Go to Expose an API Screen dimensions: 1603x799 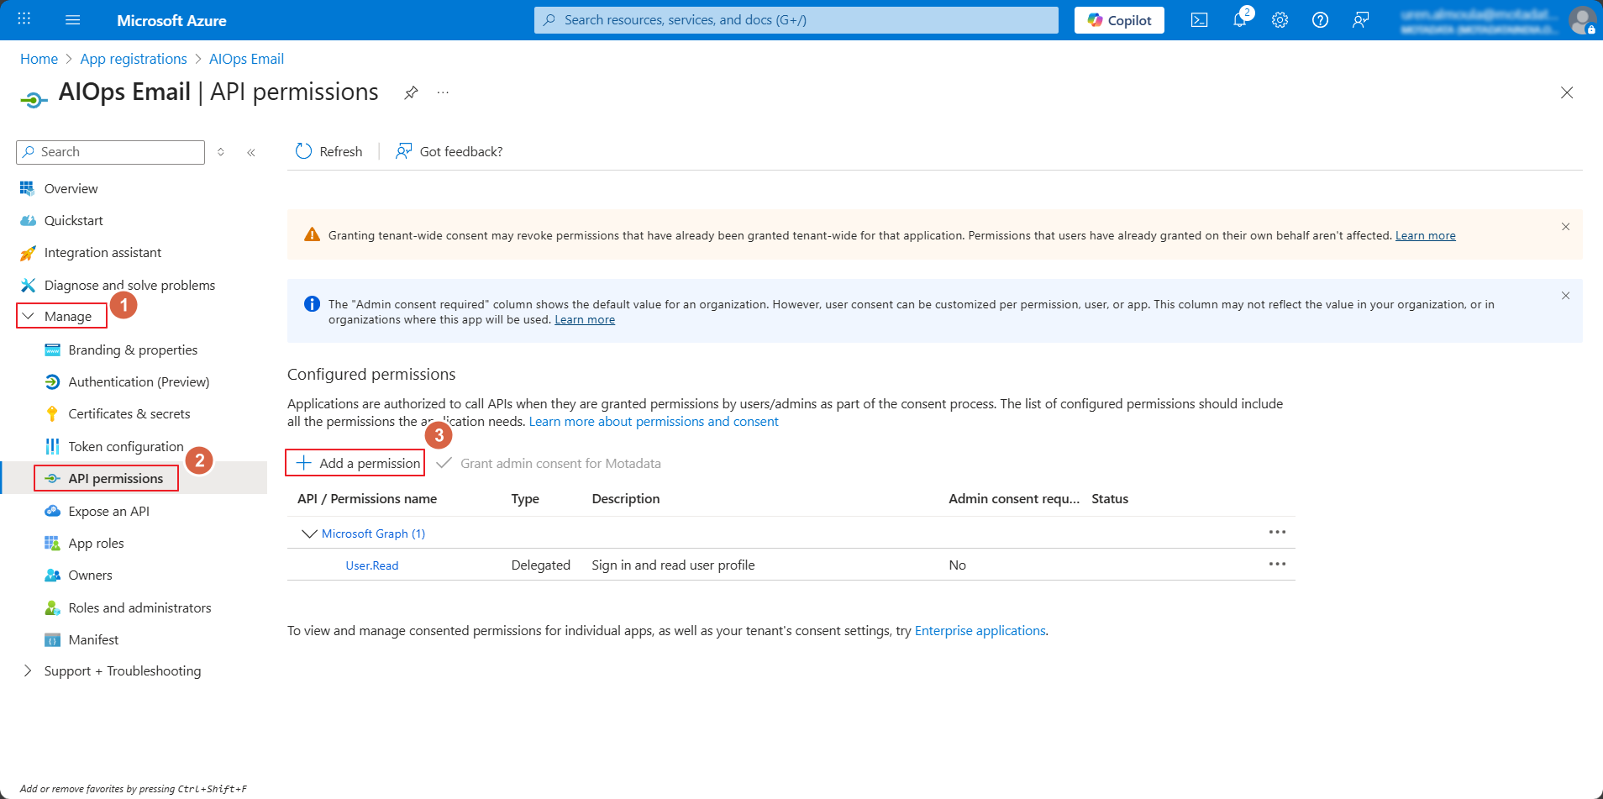pyautogui.click(x=108, y=511)
